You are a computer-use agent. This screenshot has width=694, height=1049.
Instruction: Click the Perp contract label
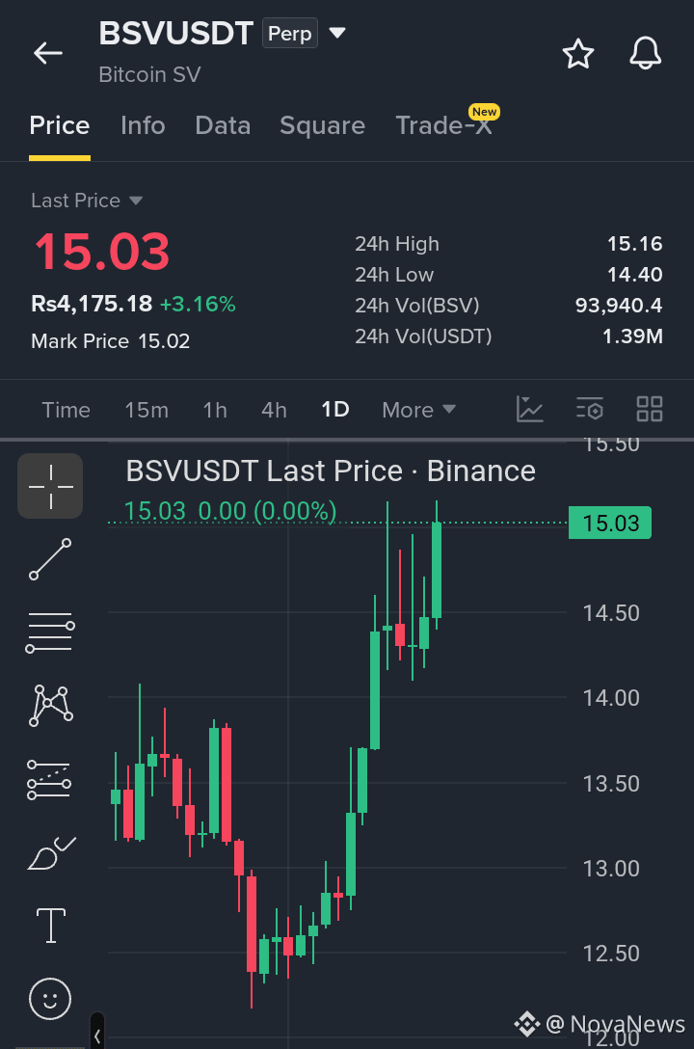pyautogui.click(x=289, y=33)
